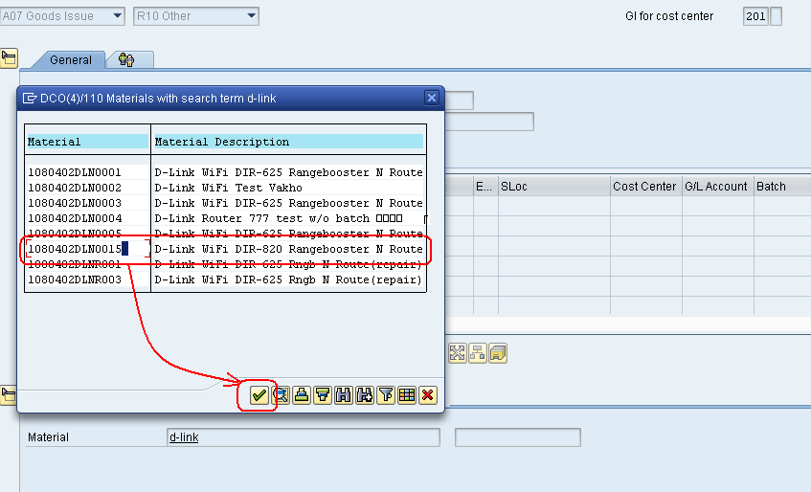Click the Find Next binoculars icon
This screenshot has width=811, height=492.
point(364,395)
